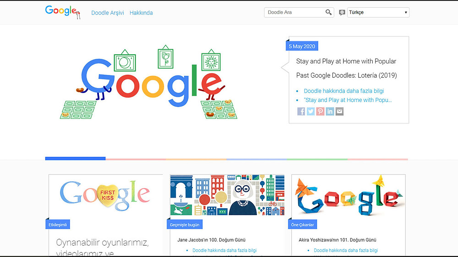This screenshot has width=458, height=257.
Task: Share doodle on Facebook
Action: click(301, 111)
